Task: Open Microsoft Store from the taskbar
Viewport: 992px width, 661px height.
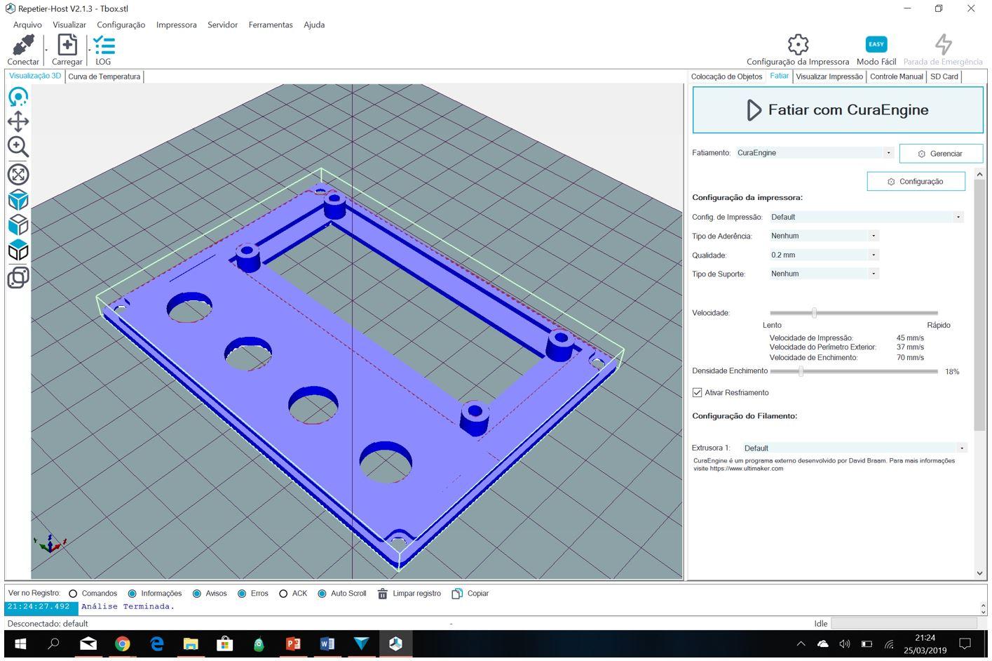Action: click(225, 643)
